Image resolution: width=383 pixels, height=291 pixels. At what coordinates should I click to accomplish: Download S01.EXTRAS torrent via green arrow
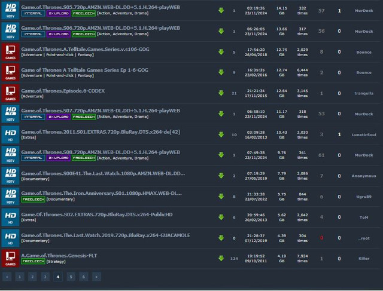coord(221,134)
